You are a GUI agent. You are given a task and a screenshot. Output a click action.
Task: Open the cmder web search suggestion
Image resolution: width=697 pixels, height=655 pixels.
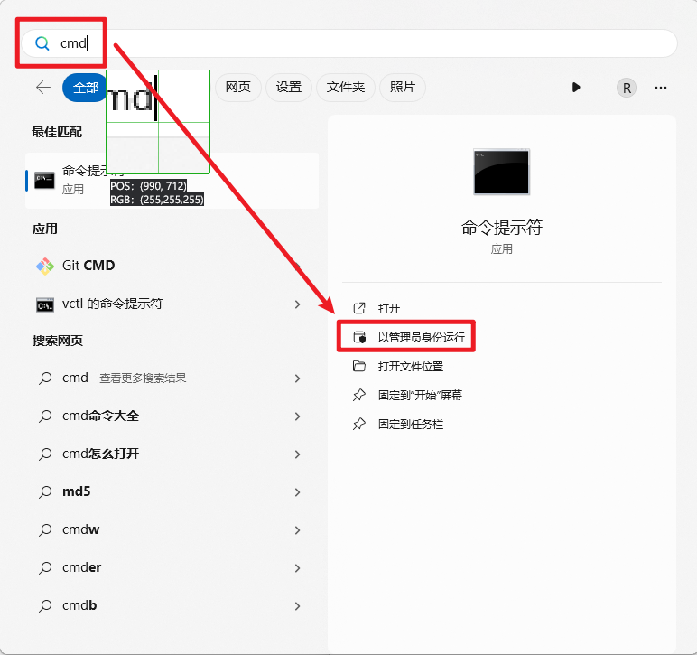(81, 567)
